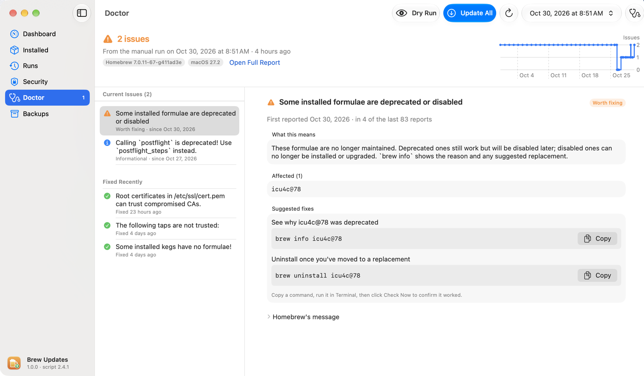Toggle the sidebar visibility icon
The width and height of the screenshot is (644, 376).
(82, 13)
